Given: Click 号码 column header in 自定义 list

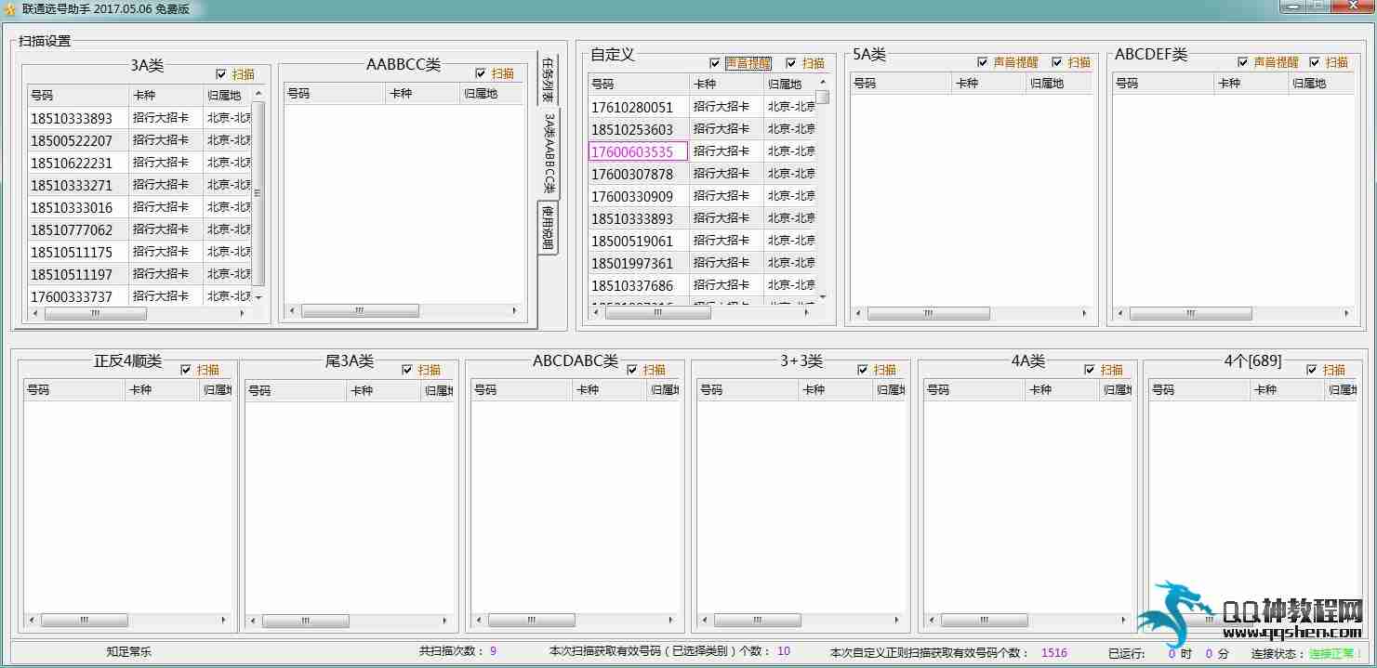Looking at the screenshot, I should coord(639,85).
